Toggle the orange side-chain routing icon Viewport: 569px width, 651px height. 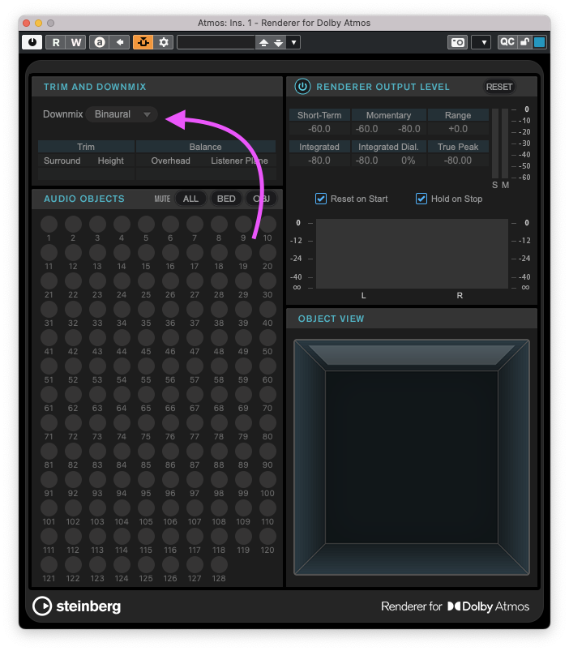[143, 42]
